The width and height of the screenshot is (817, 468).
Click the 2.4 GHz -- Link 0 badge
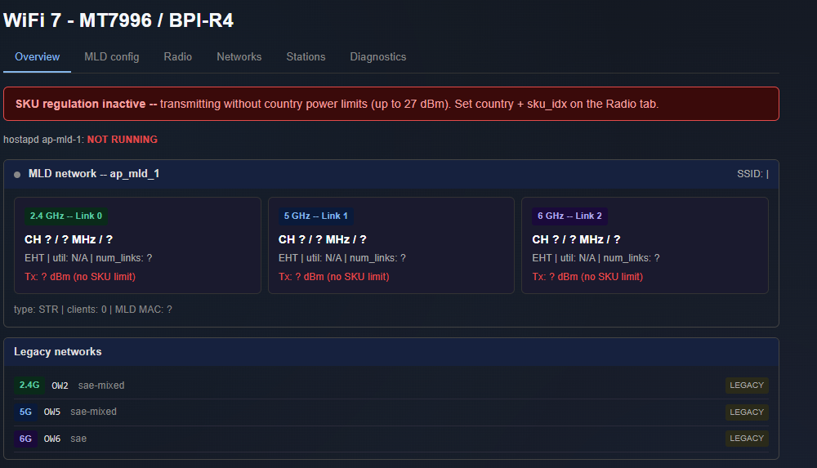click(x=66, y=216)
